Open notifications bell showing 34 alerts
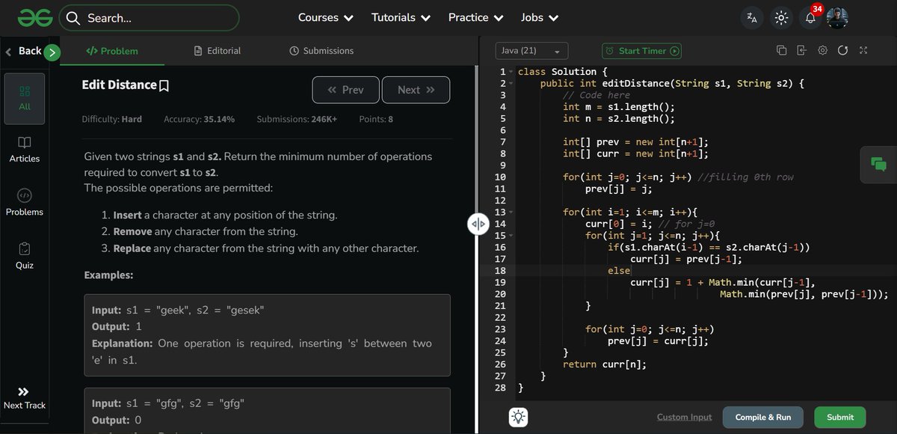The width and height of the screenshot is (897, 434). click(x=810, y=17)
